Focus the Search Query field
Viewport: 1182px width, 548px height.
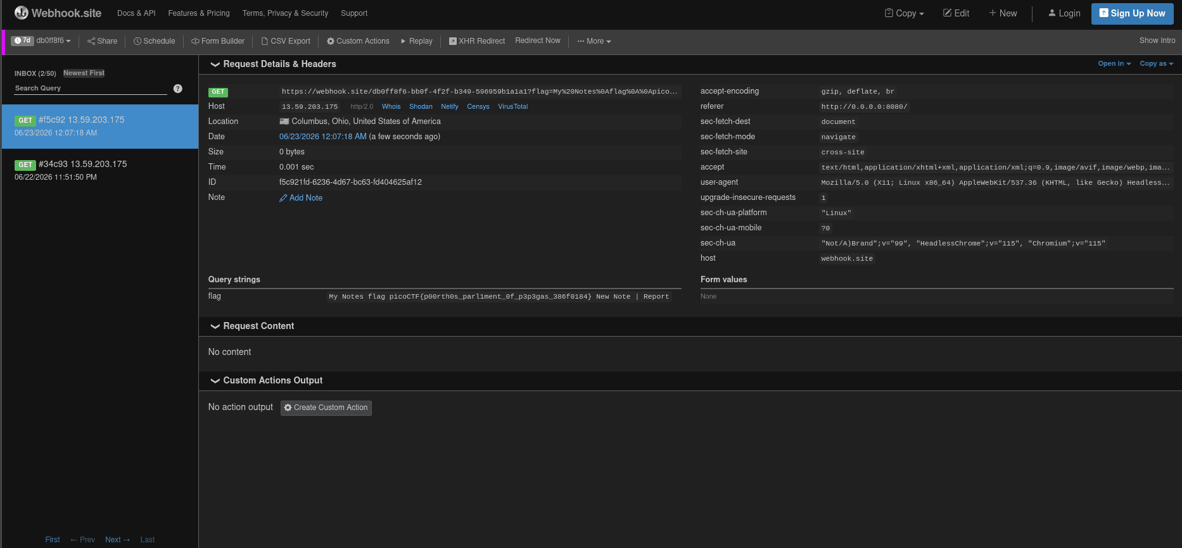(x=91, y=89)
